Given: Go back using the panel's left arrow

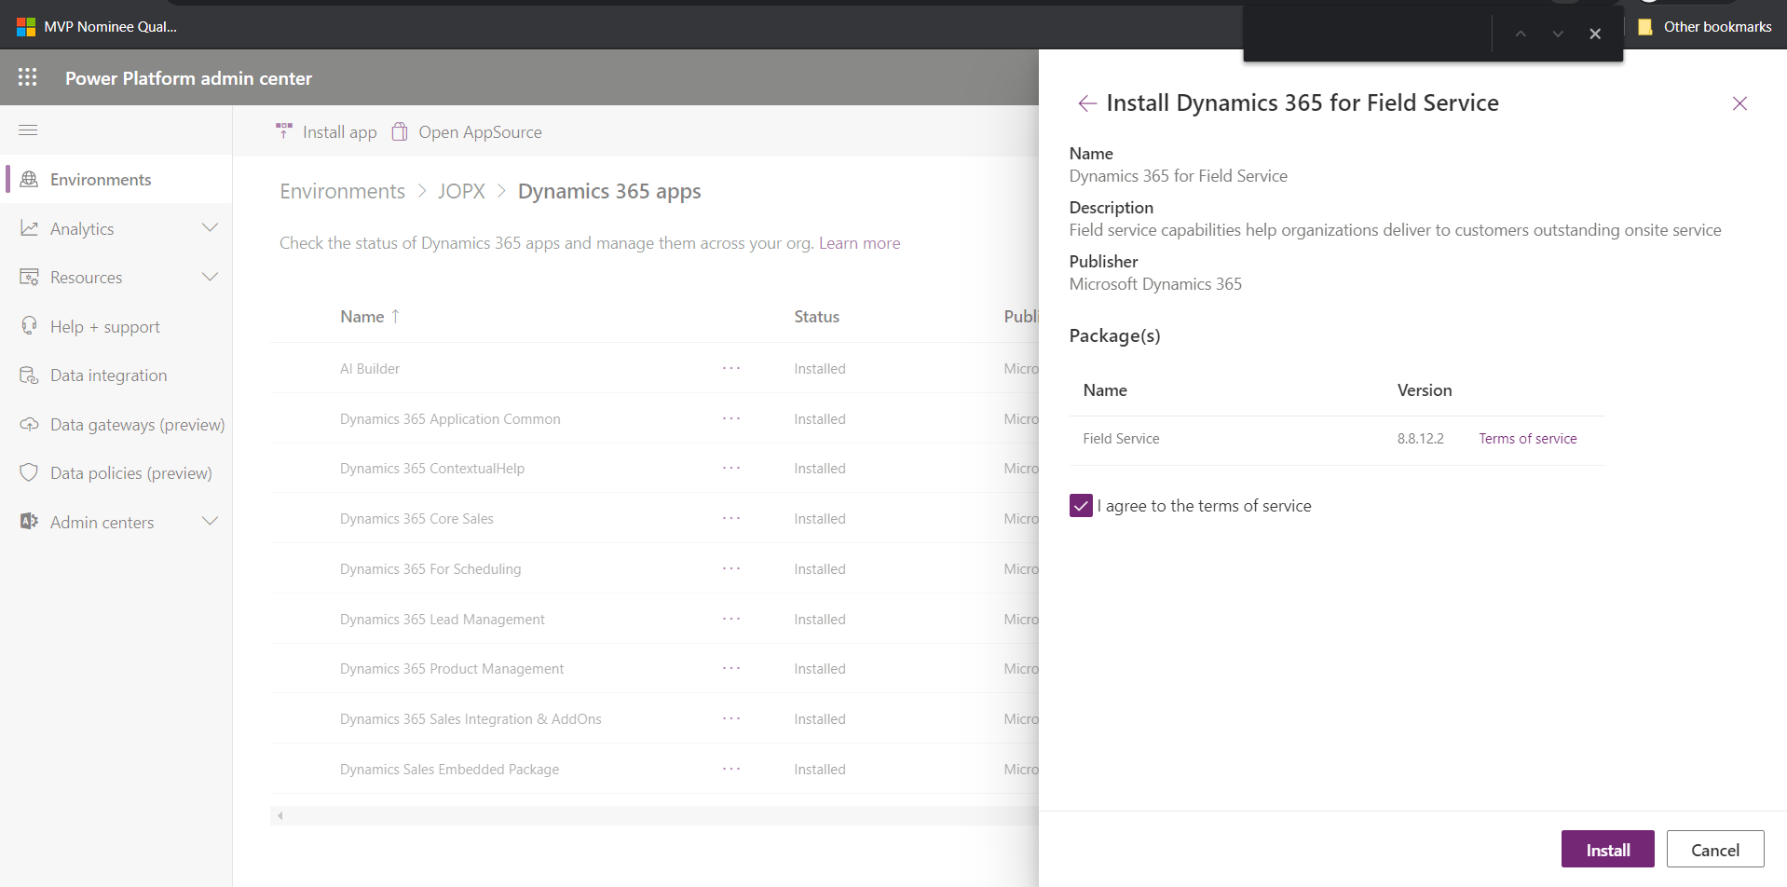Looking at the screenshot, I should click(1086, 103).
